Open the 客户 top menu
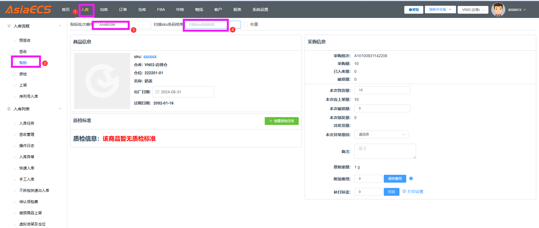This screenshot has width=539, height=228. pos(218,10)
